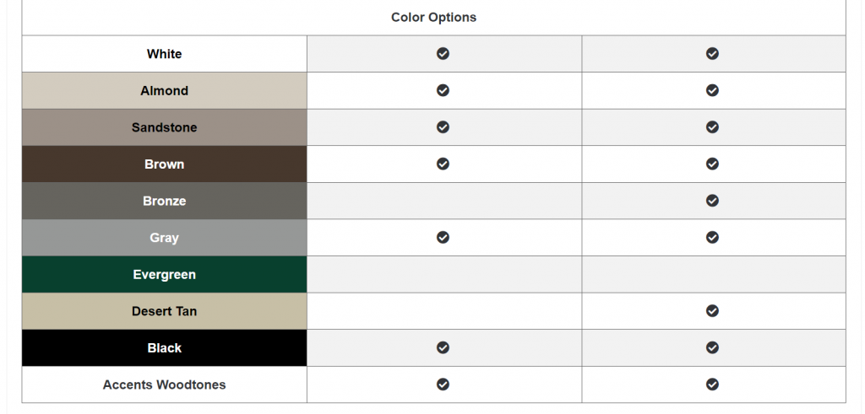Click the Sandstone row second column checkmark

click(712, 127)
